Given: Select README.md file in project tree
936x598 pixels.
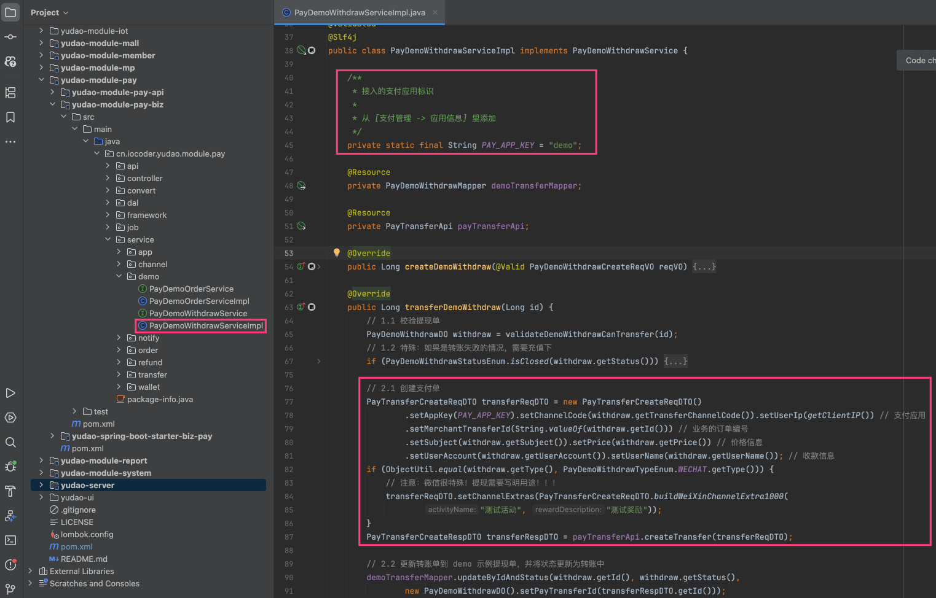Looking at the screenshot, I should click(x=84, y=559).
